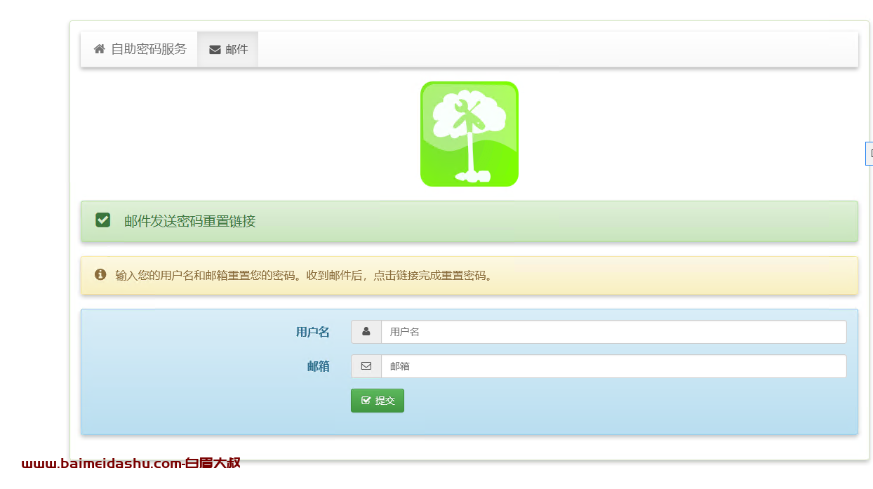
Task: Click the 邮件发送密码重置链接 heading text
Action: pyautogui.click(x=190, y=222)
